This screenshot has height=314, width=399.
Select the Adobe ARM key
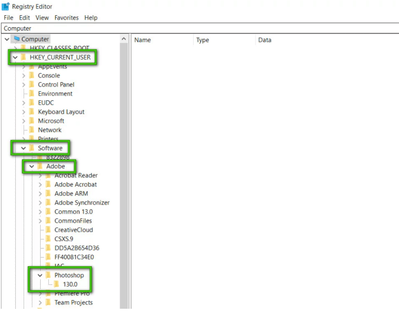(71, 194)
